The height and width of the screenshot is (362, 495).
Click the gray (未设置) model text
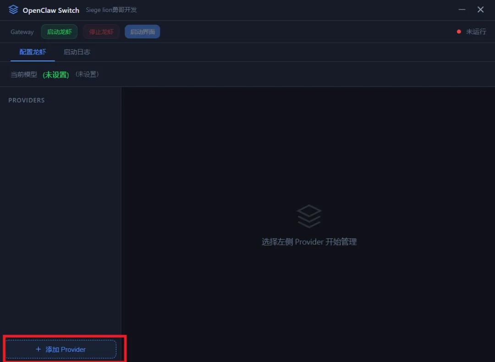tap(87, 75)
